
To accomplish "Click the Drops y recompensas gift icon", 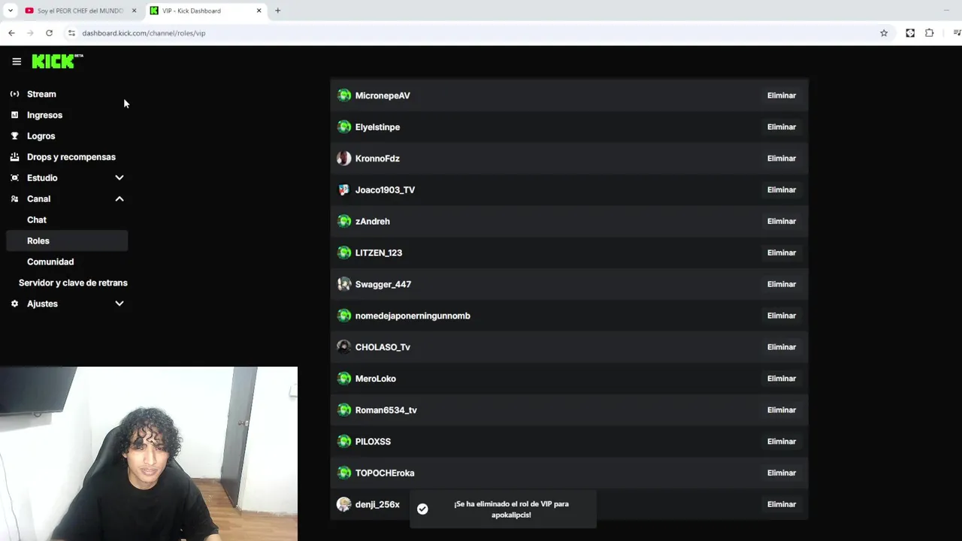I will [x=14, y=157].
